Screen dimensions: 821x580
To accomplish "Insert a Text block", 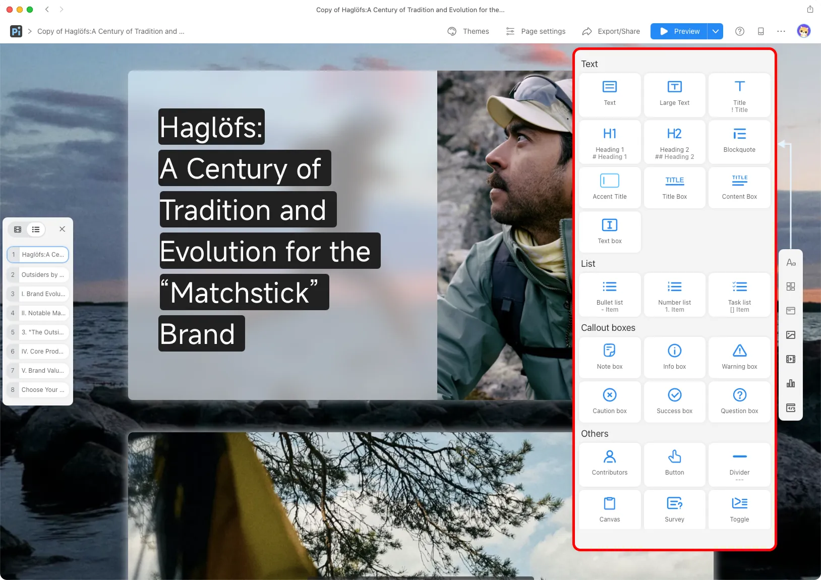I will pyautogui.click(x=610, y=95).
